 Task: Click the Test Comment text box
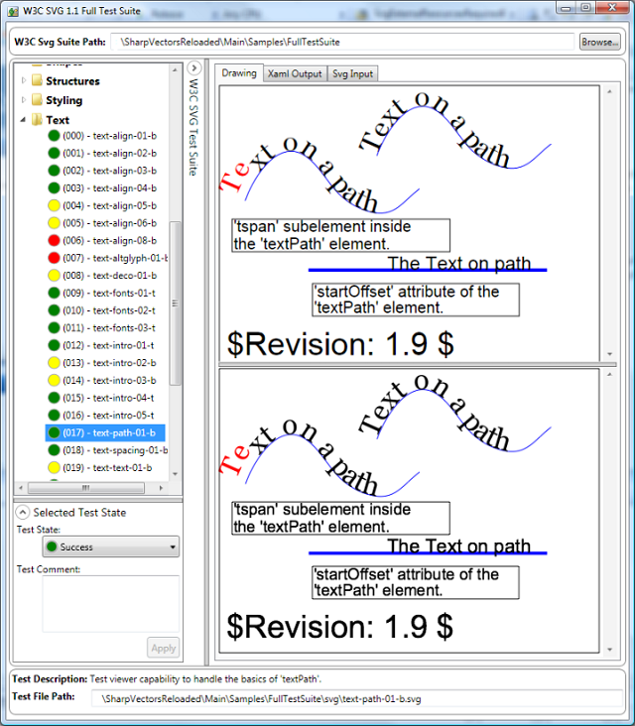coord(111,603)
